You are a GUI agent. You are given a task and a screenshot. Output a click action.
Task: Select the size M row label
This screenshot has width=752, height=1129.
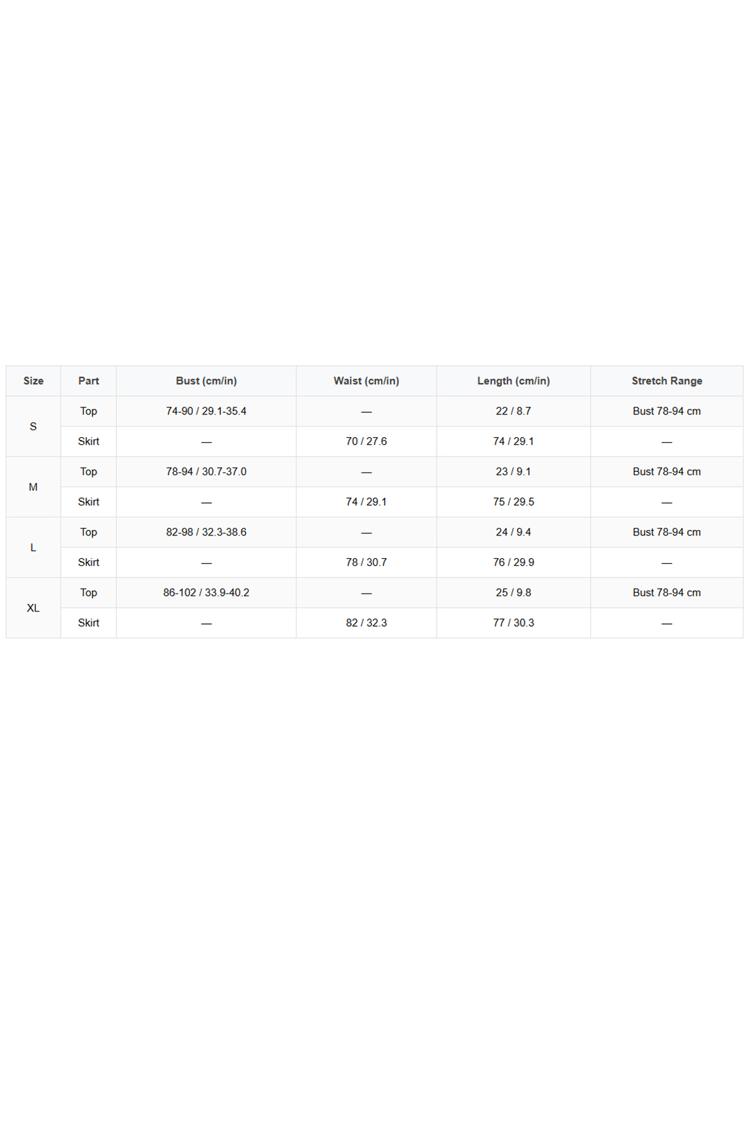33,487
